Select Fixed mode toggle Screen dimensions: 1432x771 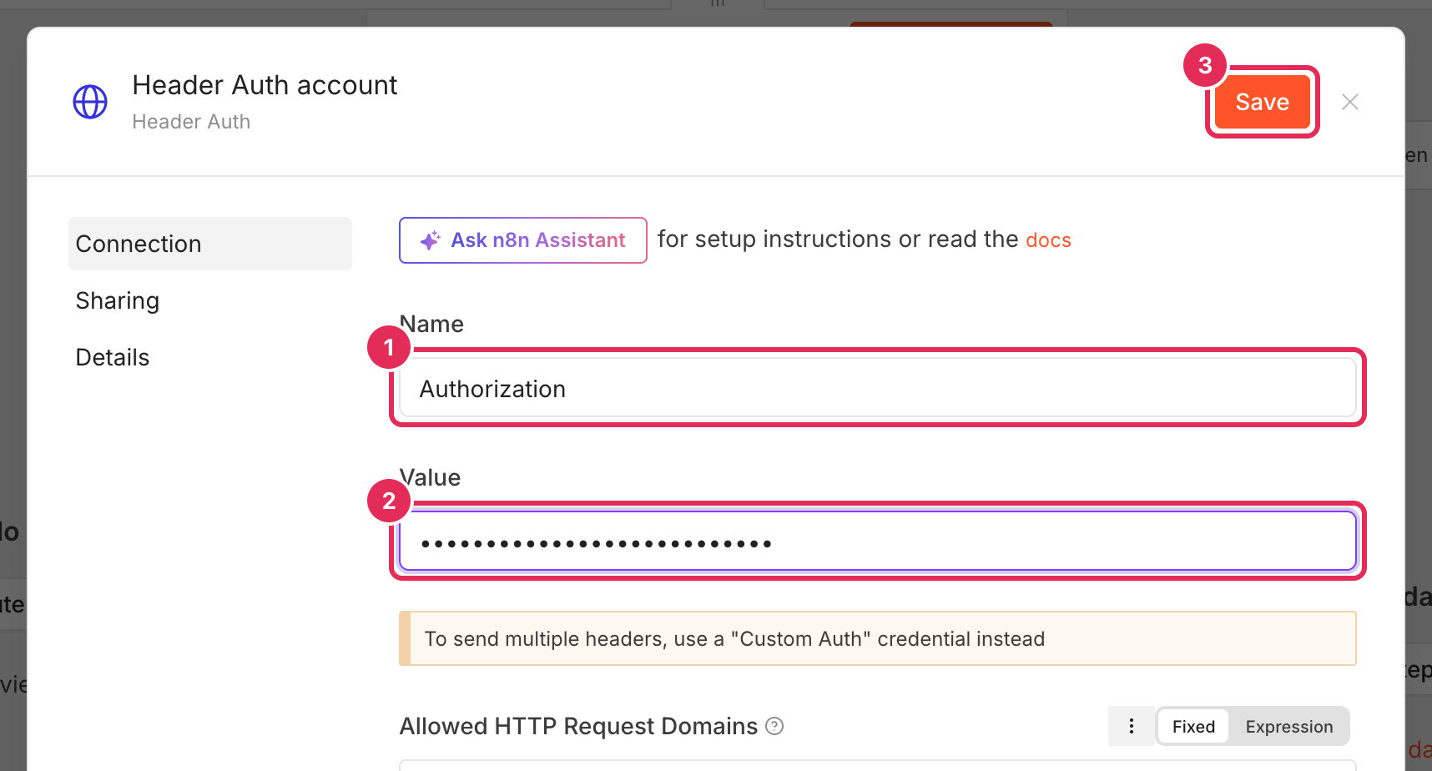tap(1193, 727)
